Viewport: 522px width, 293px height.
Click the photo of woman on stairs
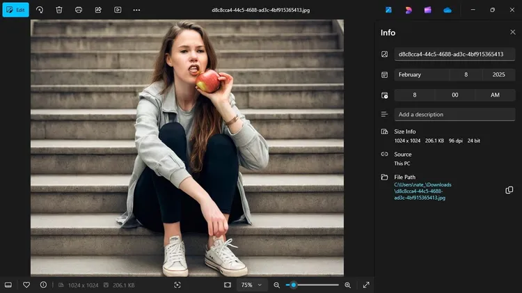coord(187,148)
